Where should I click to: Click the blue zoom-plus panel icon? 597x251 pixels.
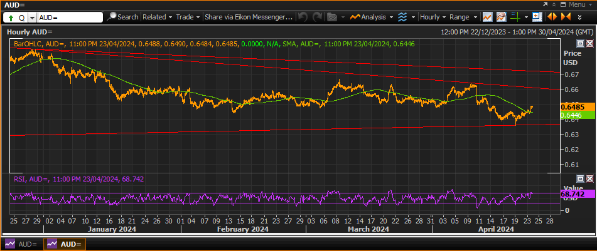[537, 17]
